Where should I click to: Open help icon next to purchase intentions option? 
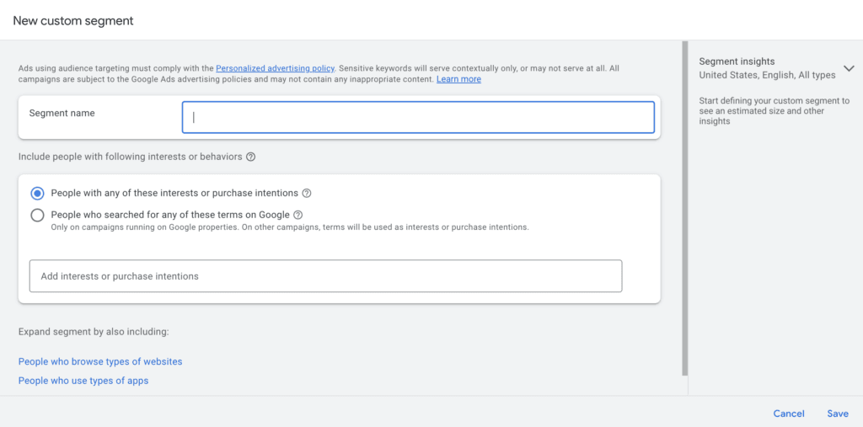[x=307, y=193]
